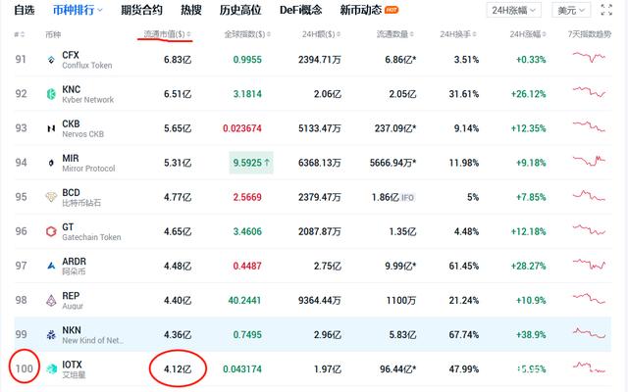Click the KNC Kyber Network coin icon
This screenshot has height=392, width=628.
coord(51,94)
